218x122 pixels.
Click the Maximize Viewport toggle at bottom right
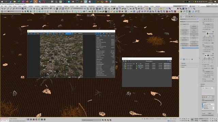tap(217, 121)
